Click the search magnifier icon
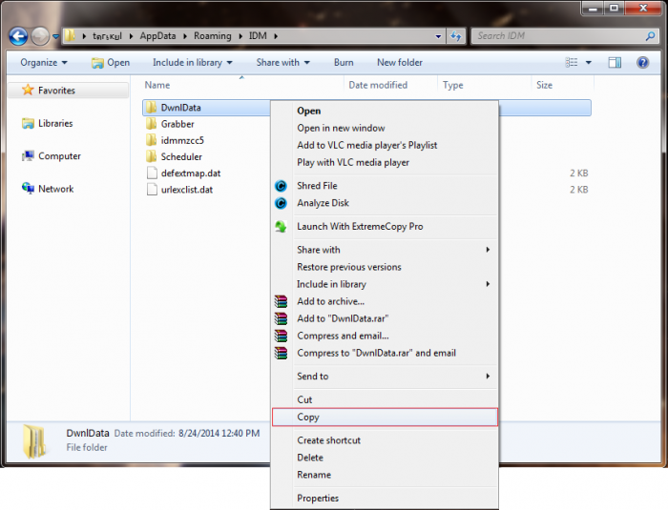 pos(650,36)
